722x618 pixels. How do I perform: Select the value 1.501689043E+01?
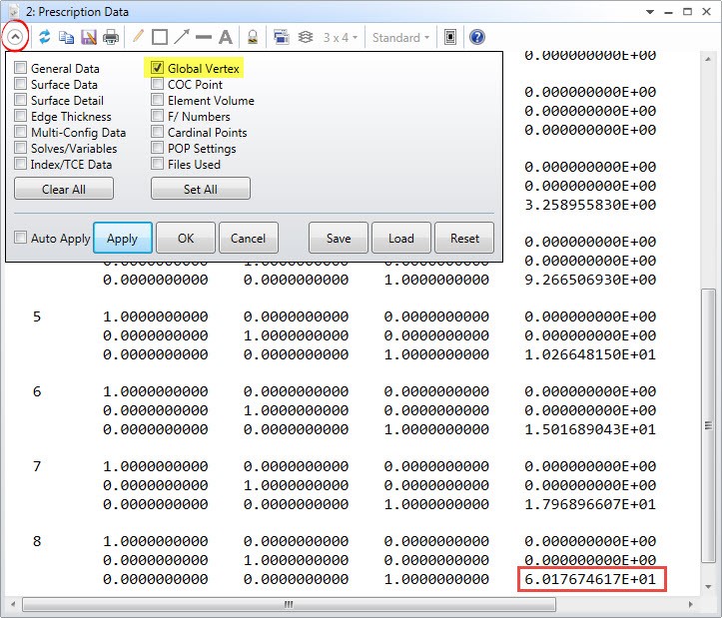[590, 428]
